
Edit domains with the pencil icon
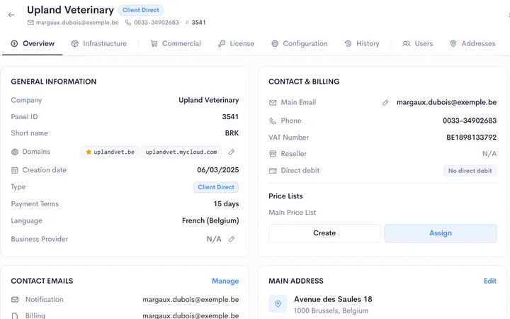point(232,152)
